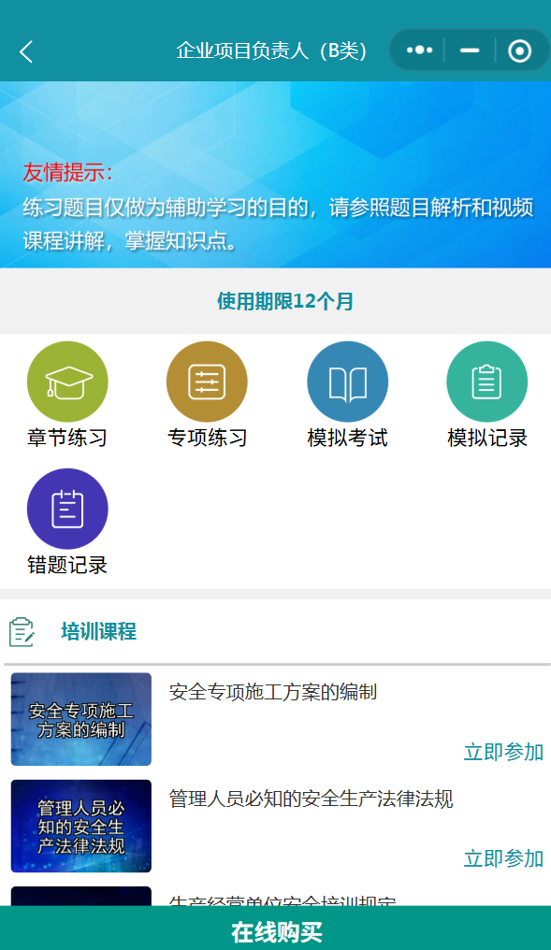Click 立即参加 for 管理人员必知的安全生产法律法规
Image resolution: width=551 pixels, height=950 pixels.
(x=503, y=858)
